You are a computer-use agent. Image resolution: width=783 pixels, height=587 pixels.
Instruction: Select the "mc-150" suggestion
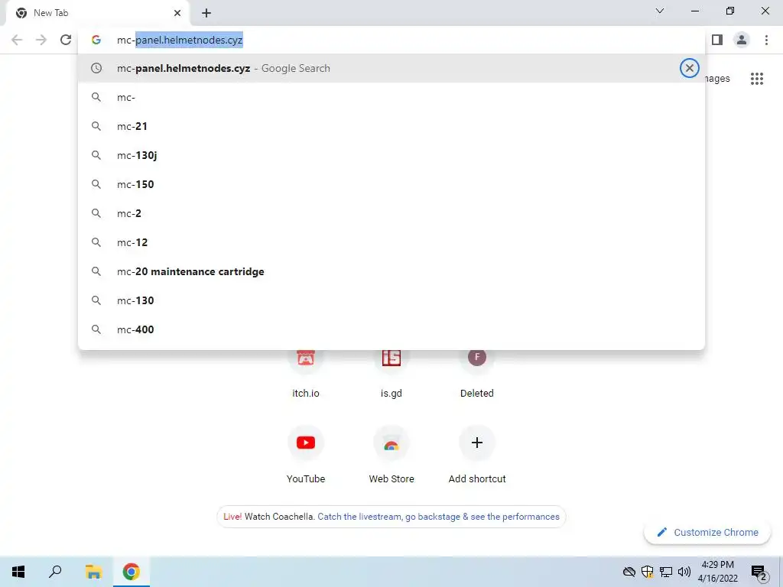(x=391, y=184)
